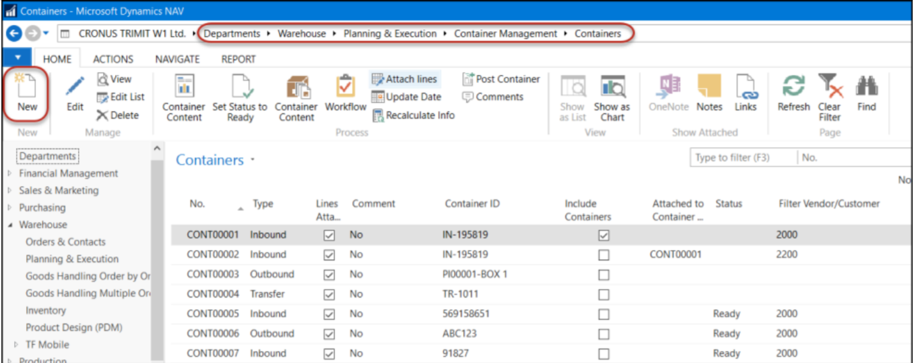The image size is (913, 363).
Task: Click Departments in the address breadcrumb
Action: pos(232,33)
